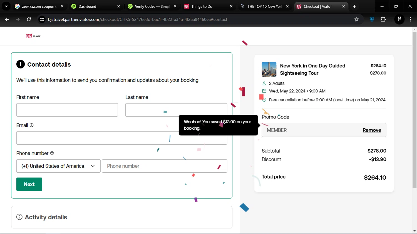Click the free cancellation notice text
417x234 pixels.
click(x=327, y=100)
